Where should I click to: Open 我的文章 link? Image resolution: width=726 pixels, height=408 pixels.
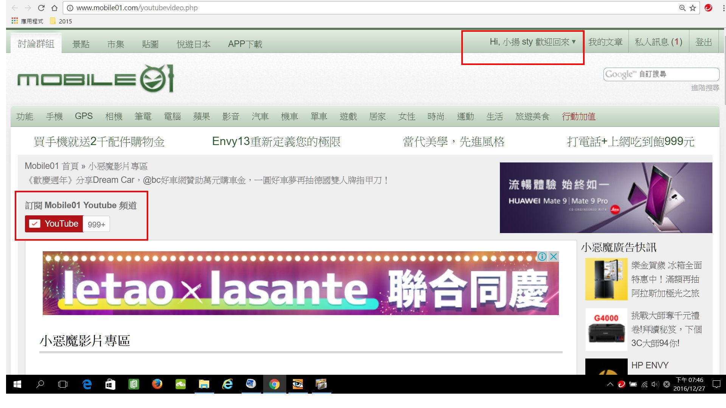[605, 42]
